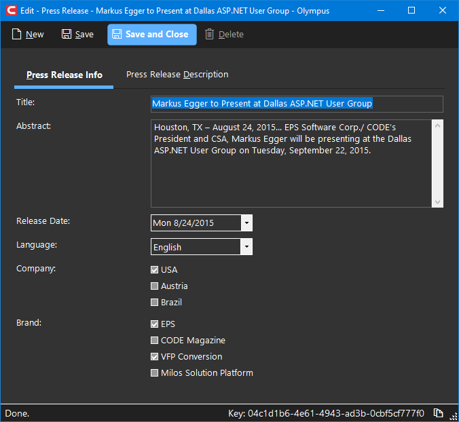459x422 pixels.
Task: Click the Abstract scrollbar down arrow
Action: tap(438, 202)
